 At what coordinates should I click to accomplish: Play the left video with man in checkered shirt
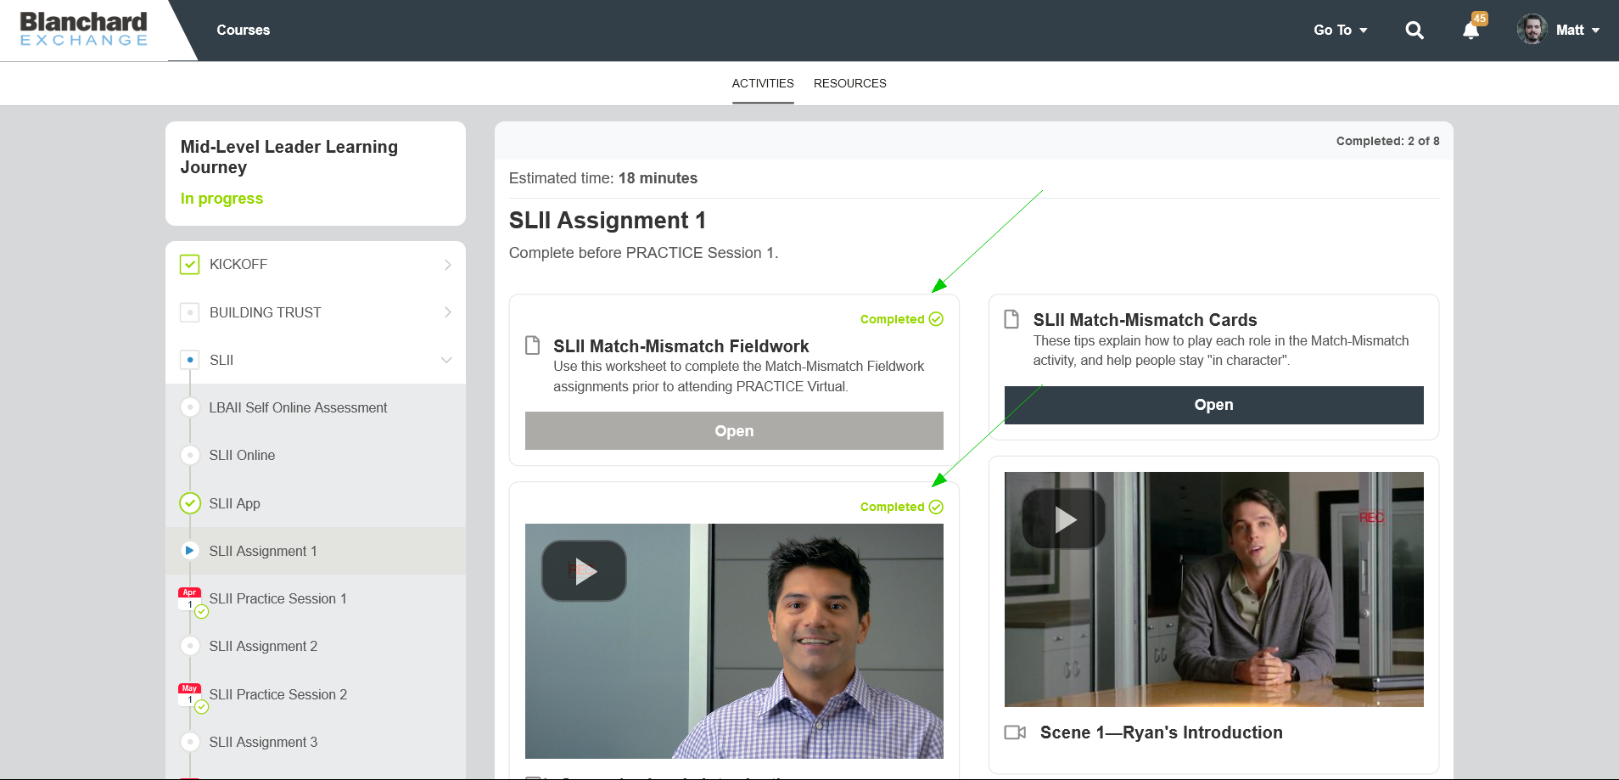pos(584,571)
